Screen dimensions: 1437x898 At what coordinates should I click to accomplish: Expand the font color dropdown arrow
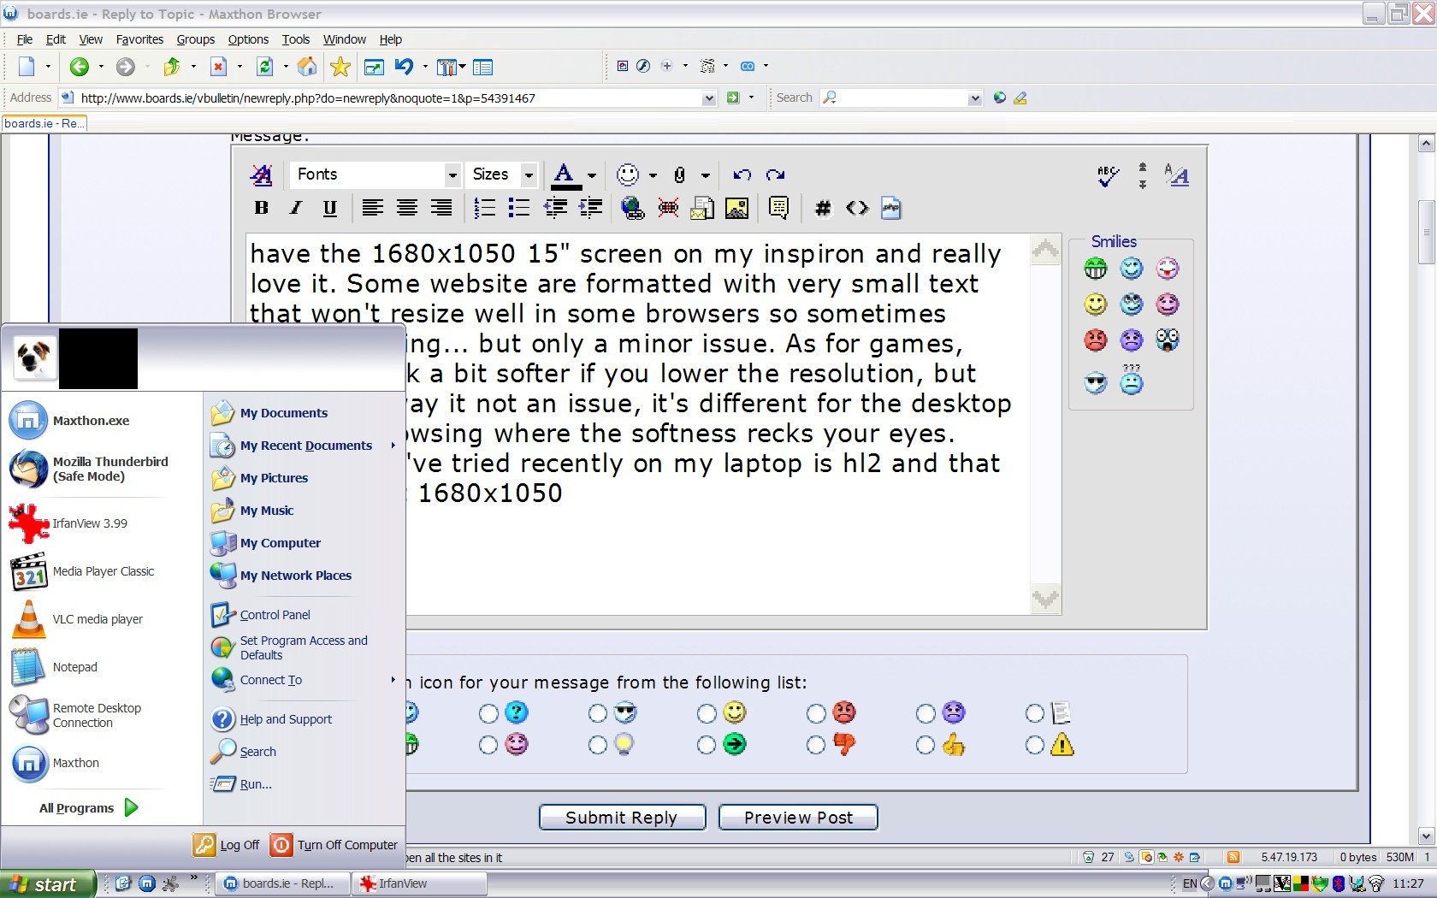[x=592, y=175]
